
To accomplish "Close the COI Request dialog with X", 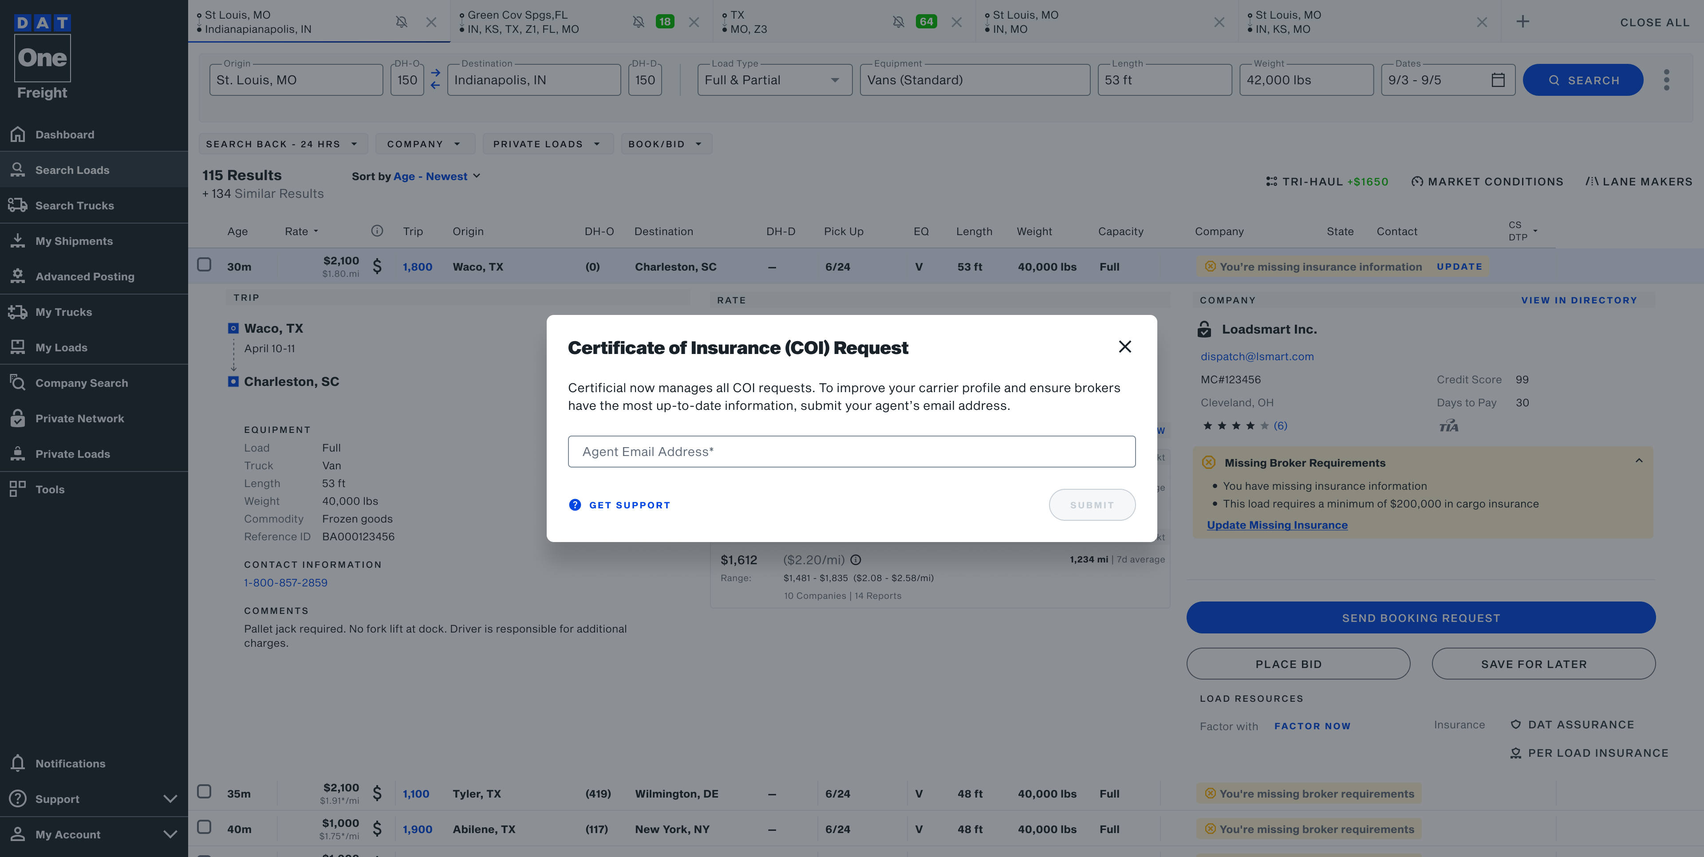I will [x=1124, y=346].
